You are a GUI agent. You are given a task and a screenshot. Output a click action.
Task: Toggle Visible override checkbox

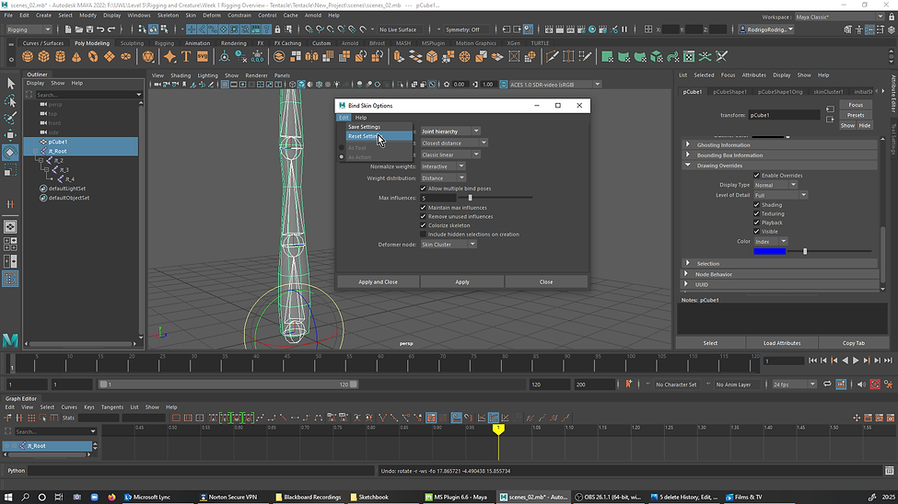(x=756, y=231)
